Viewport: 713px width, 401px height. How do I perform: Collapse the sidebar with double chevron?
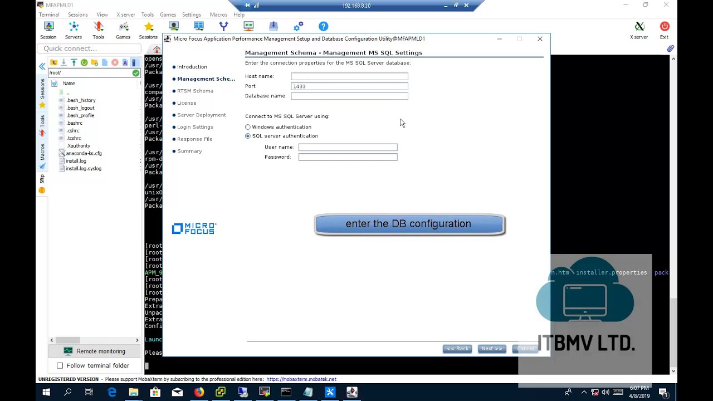(x=42, y=66)
